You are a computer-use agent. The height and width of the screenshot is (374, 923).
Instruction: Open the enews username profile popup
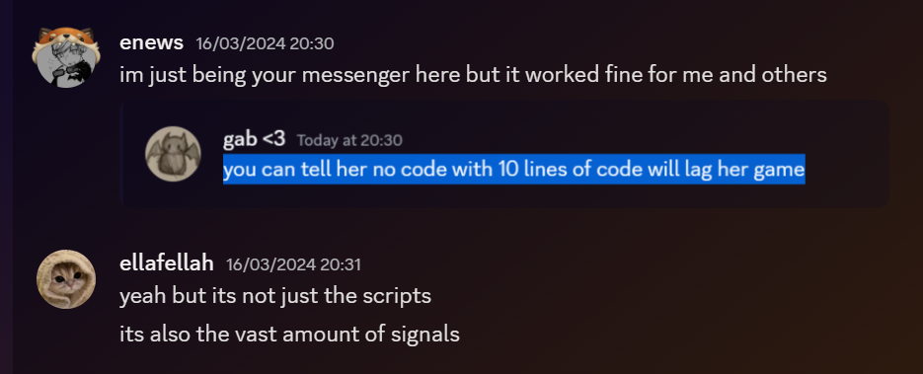coord(151,43)
